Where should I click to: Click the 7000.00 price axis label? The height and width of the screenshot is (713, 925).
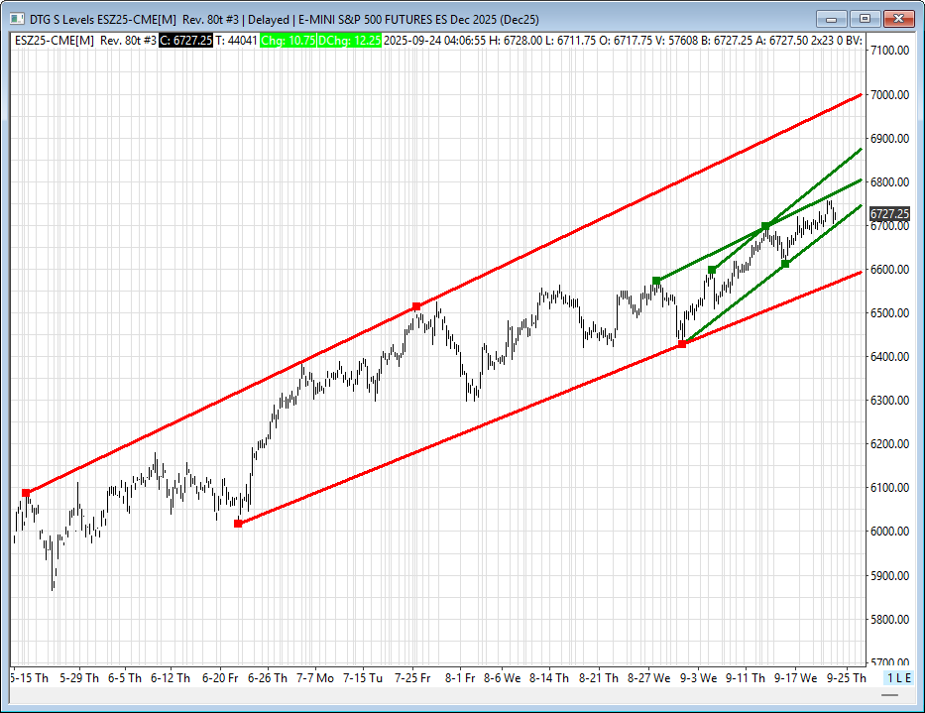[889, 94]
